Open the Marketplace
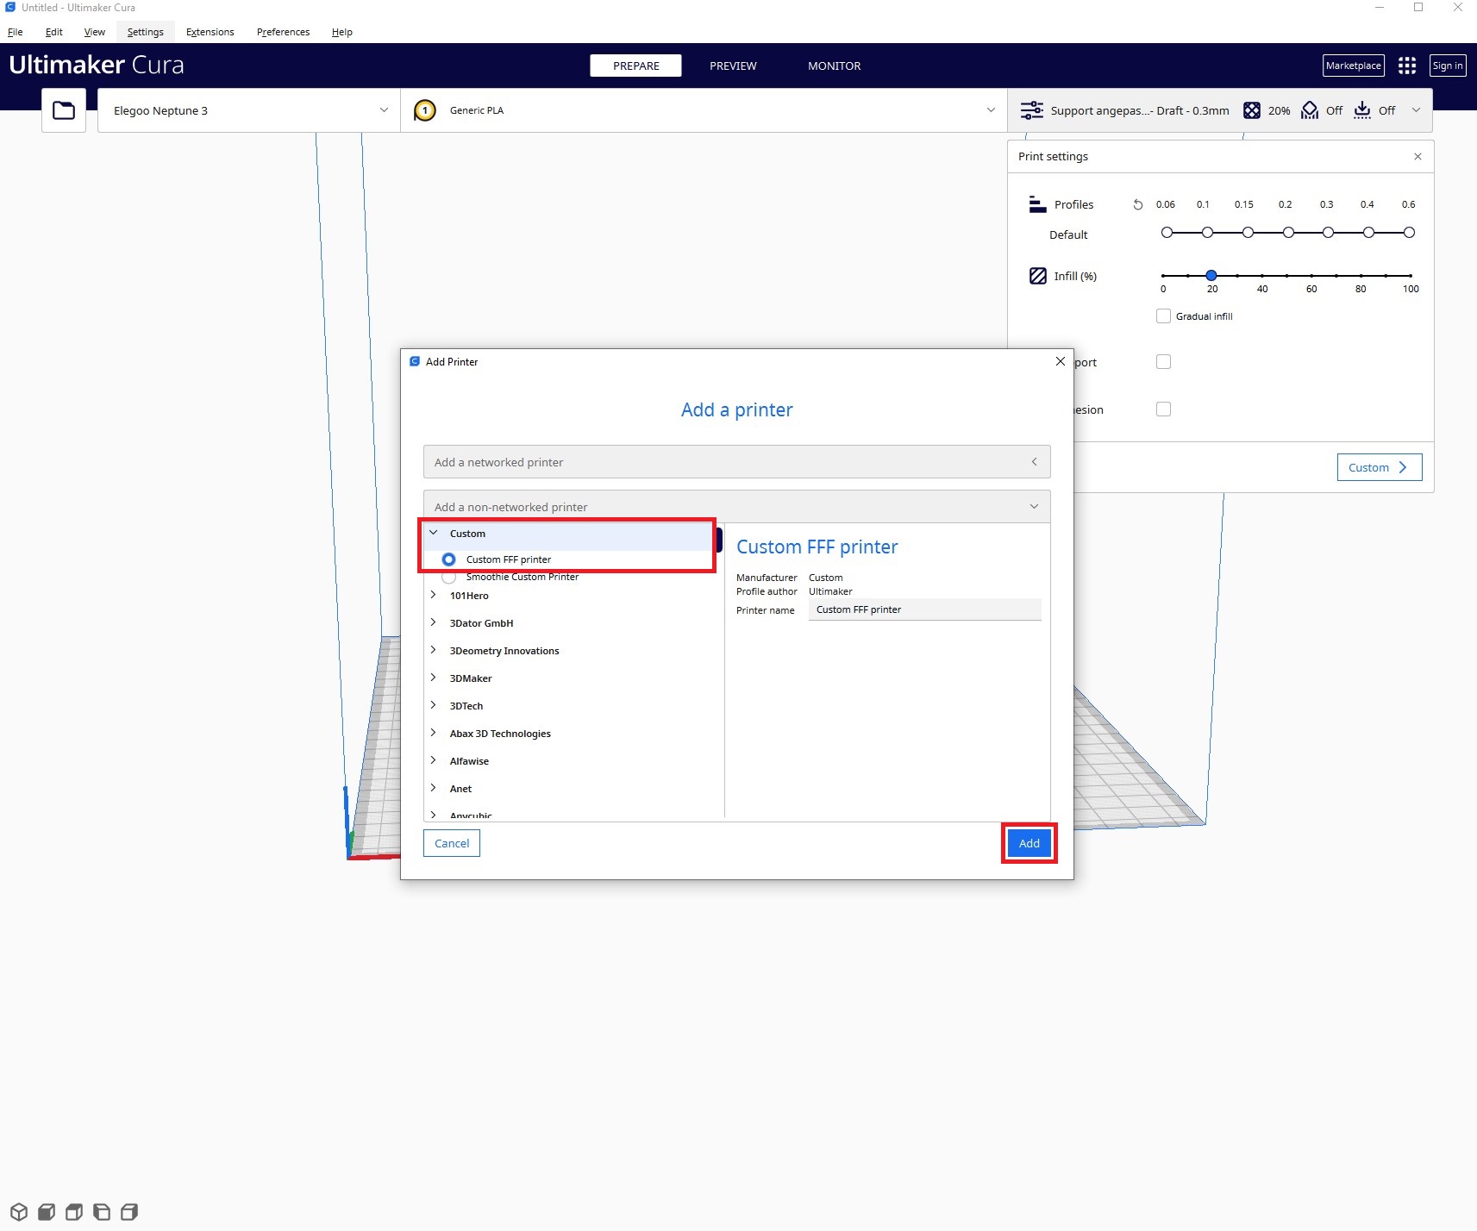This screenshot has width=1477, height=1231. tap(1354, 66)
